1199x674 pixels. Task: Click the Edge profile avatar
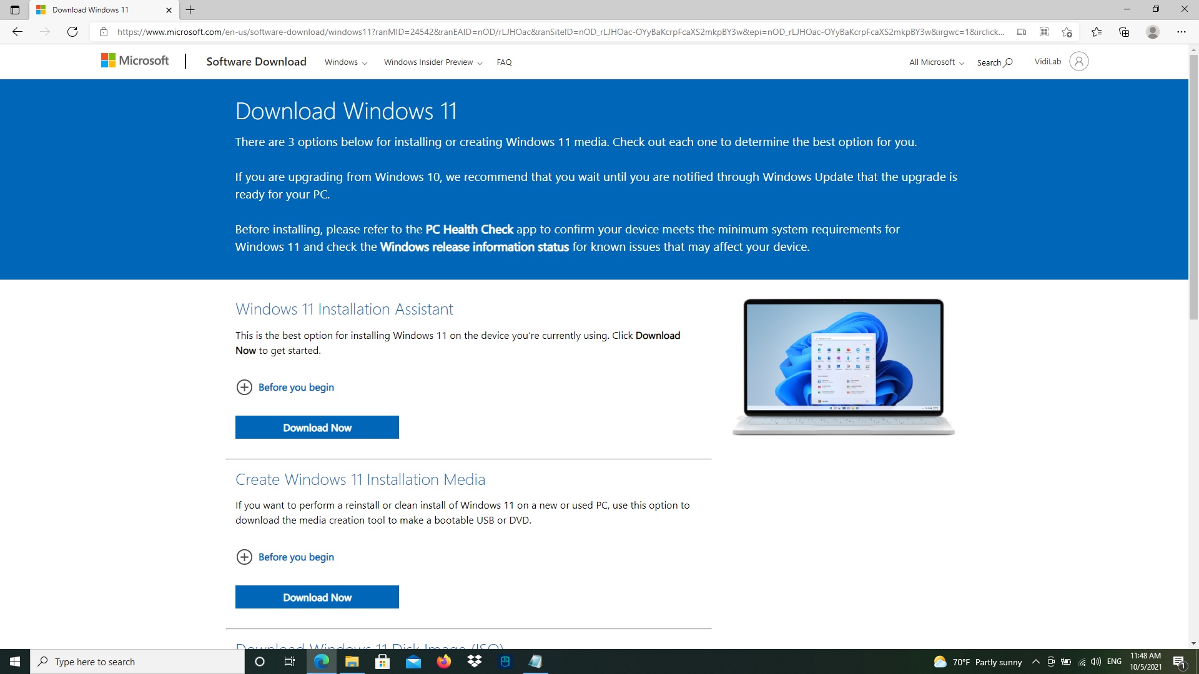pyautogui.click(x=1153, y=32)
